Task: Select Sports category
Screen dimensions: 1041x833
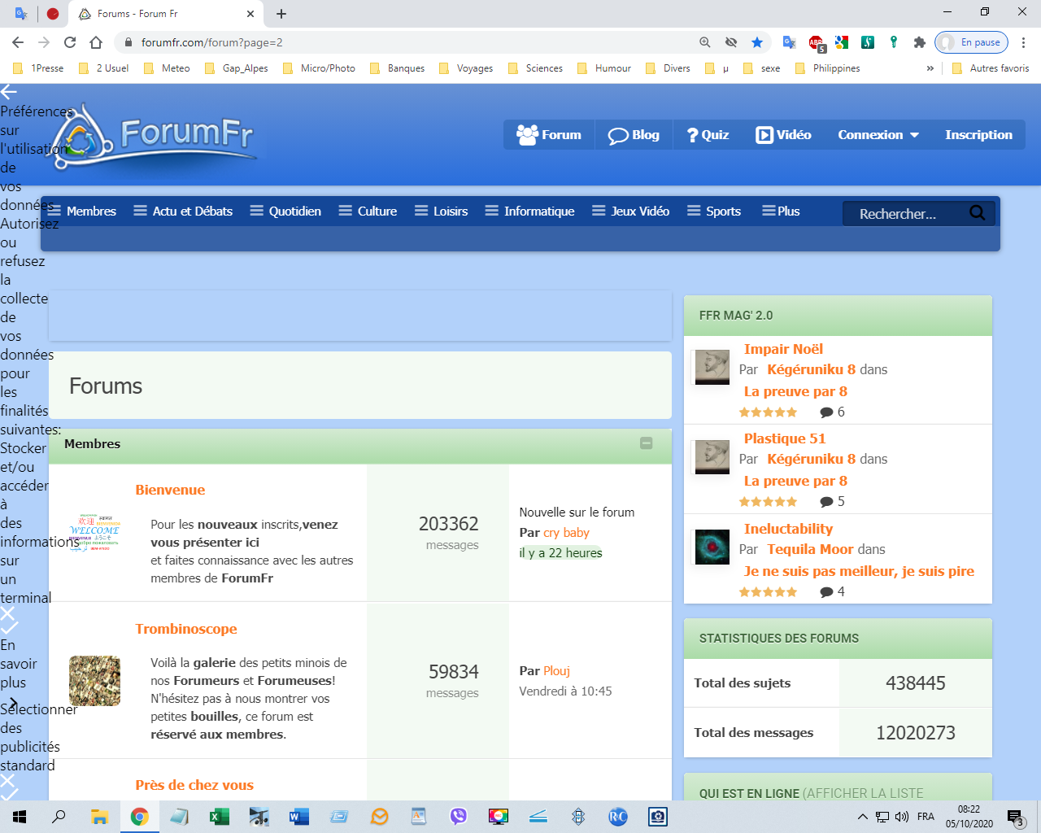Action: pos(714,211)
